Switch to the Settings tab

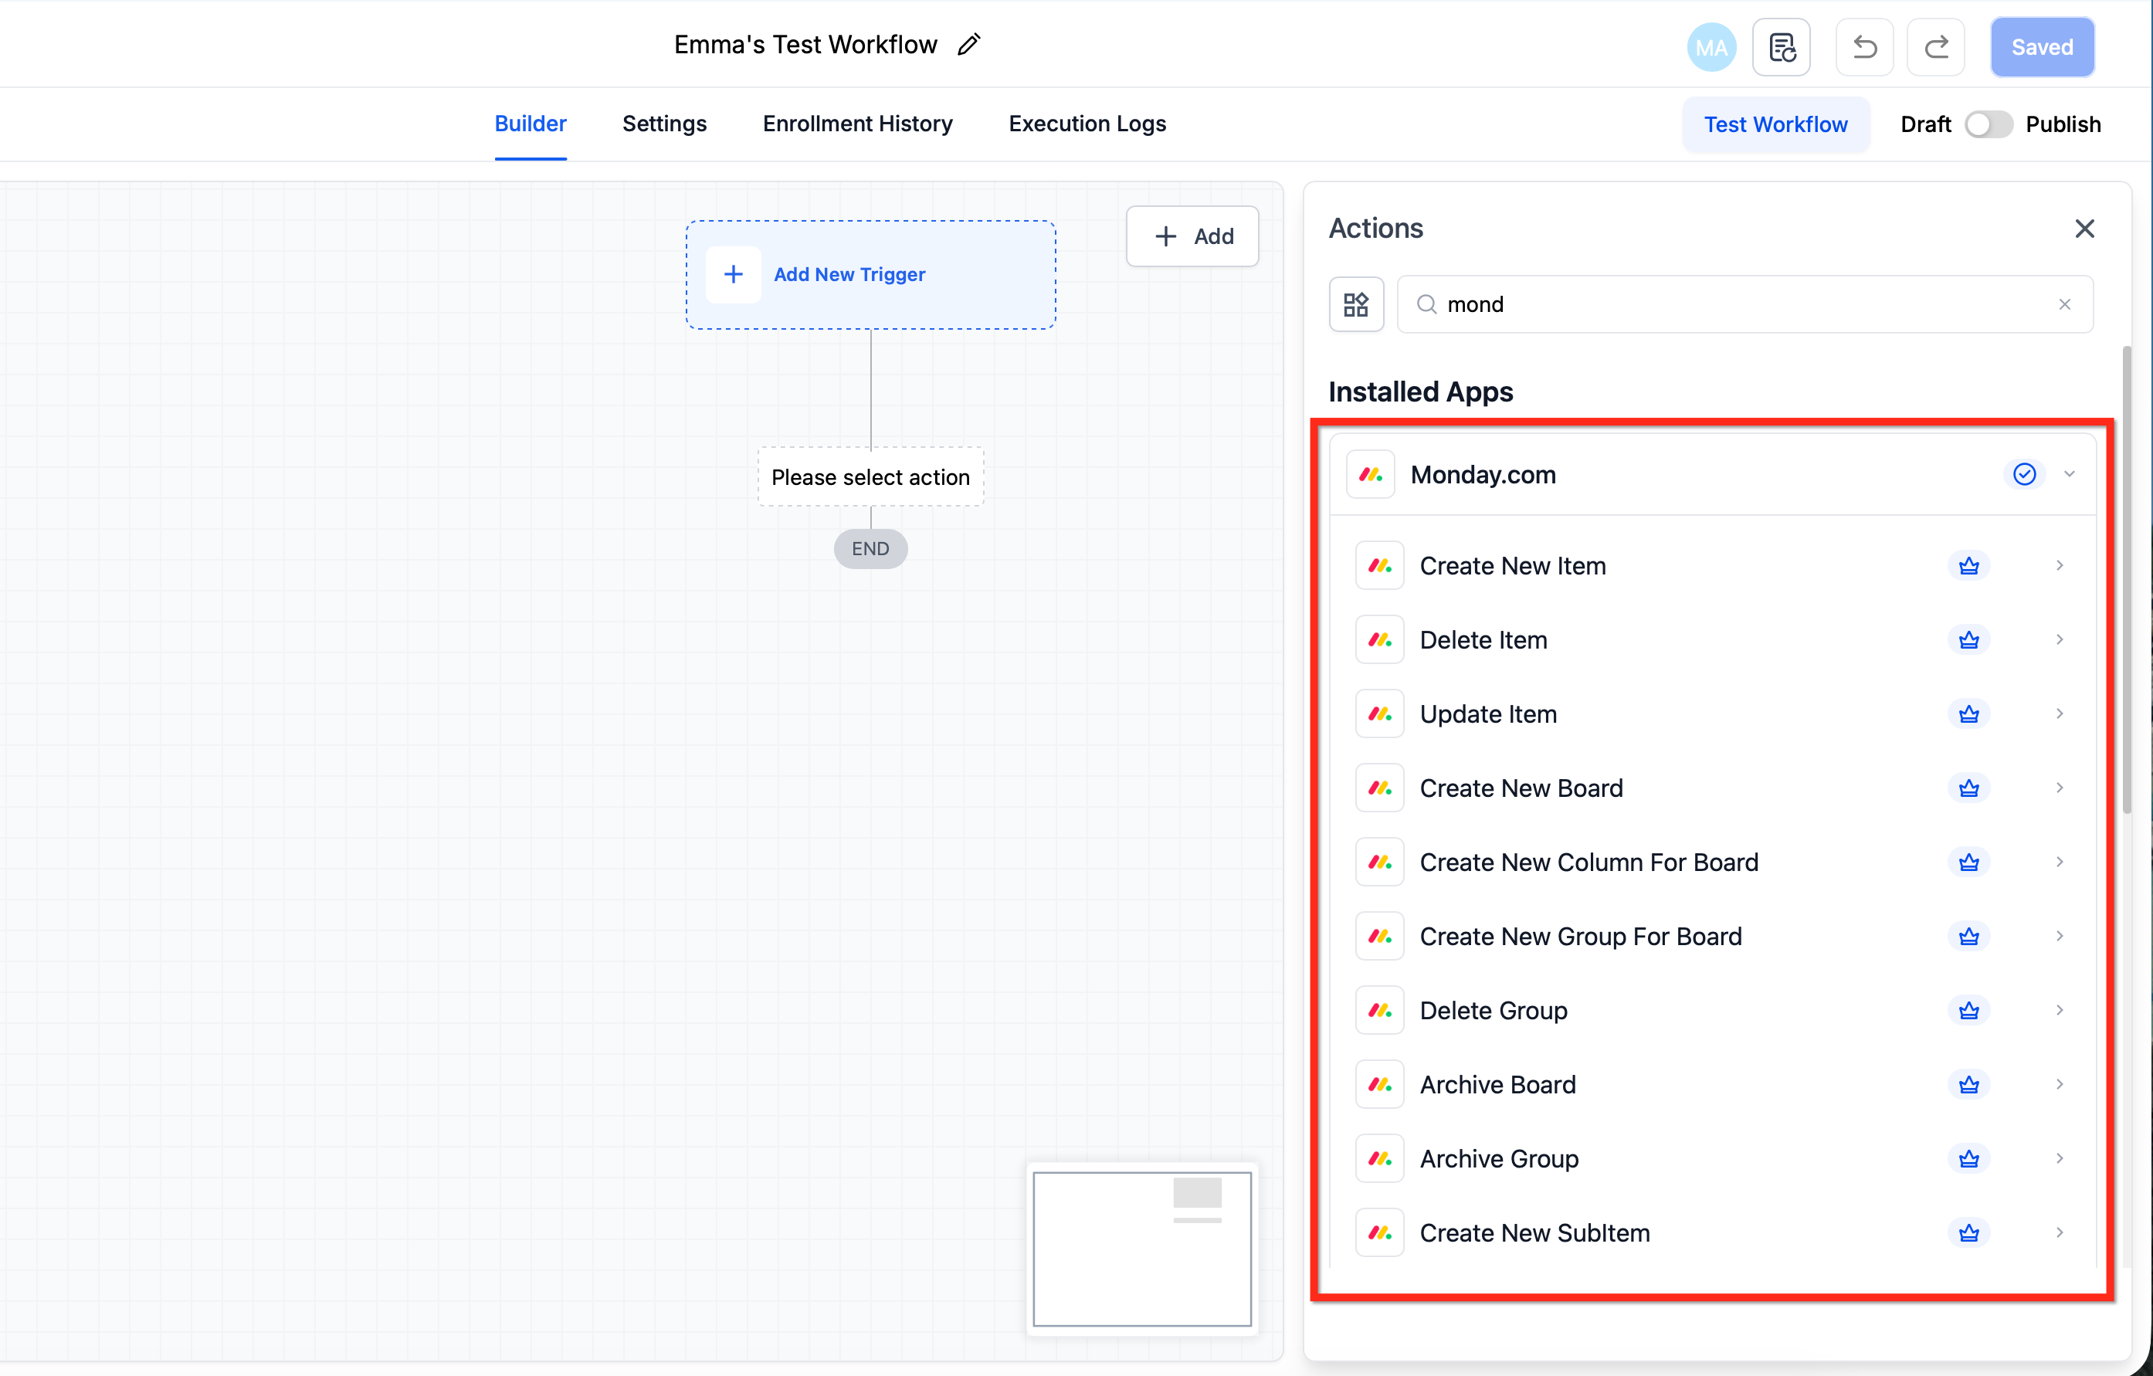pos(664,124)
